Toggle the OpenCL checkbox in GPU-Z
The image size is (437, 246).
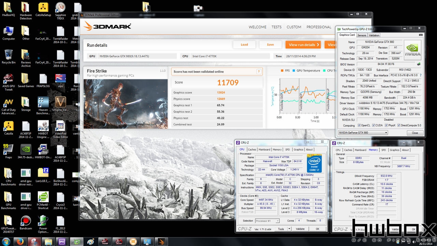(359, 125)
